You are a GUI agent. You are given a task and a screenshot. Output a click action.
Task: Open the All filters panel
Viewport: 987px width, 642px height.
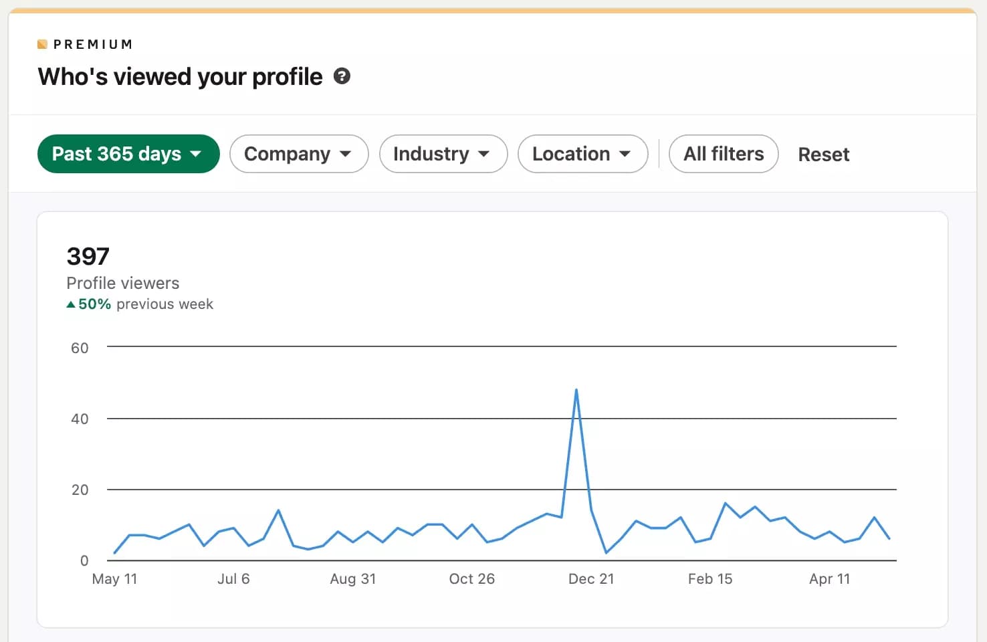tap(723, 154)
